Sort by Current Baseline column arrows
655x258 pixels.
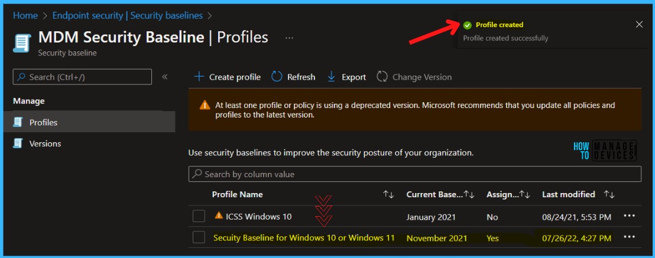click(469, 195)
